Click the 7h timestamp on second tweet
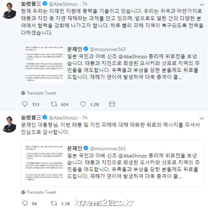 (85, 118)
